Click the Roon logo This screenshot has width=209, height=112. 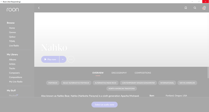click(13, 10)
